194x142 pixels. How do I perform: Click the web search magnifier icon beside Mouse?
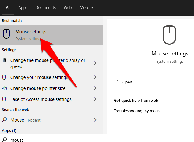(x=4, y=120)
